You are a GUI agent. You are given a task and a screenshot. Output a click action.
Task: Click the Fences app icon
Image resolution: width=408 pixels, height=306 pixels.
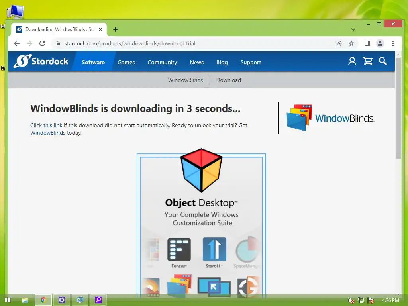pos(179,249)
